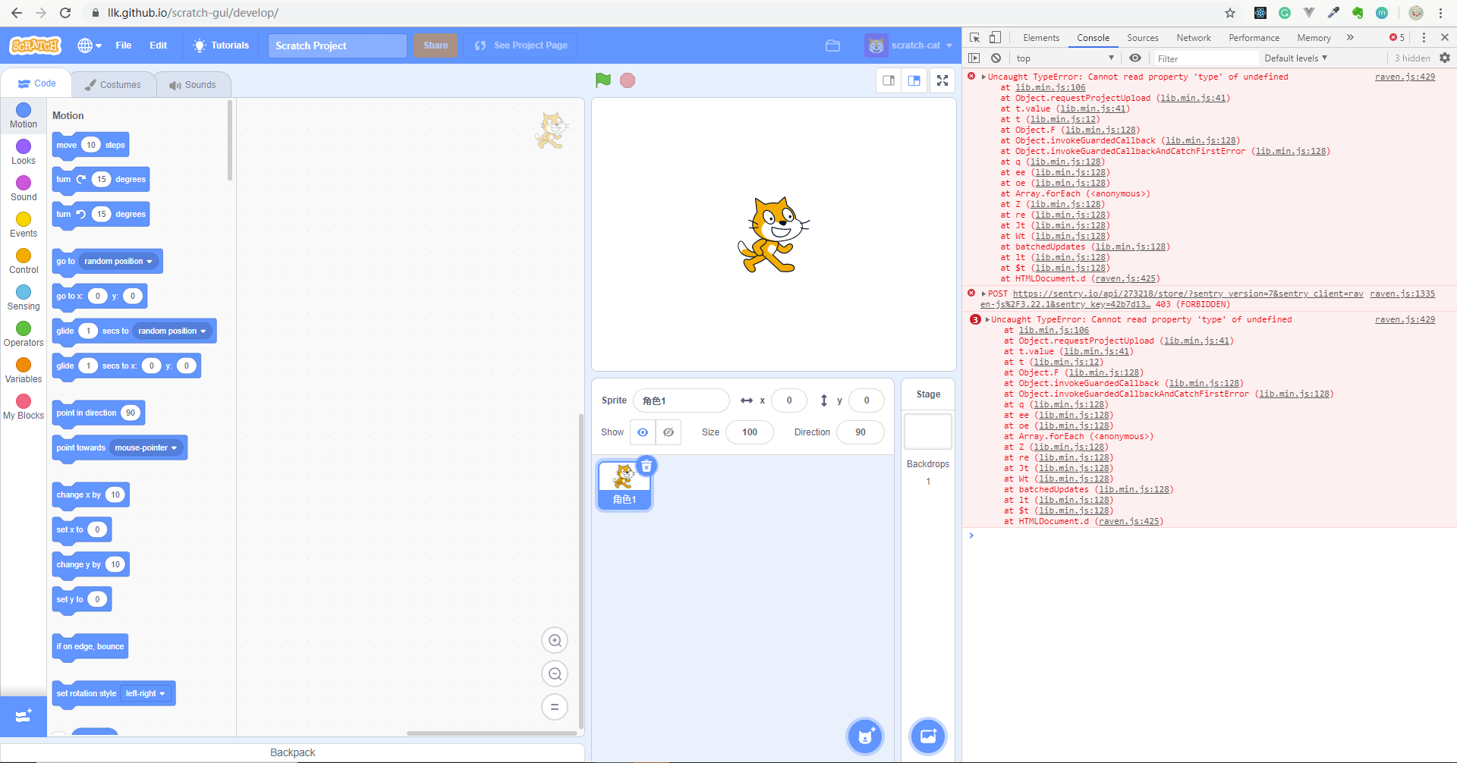
Task: Expand the Default levels dropdown
Action: click(1295, 58)
